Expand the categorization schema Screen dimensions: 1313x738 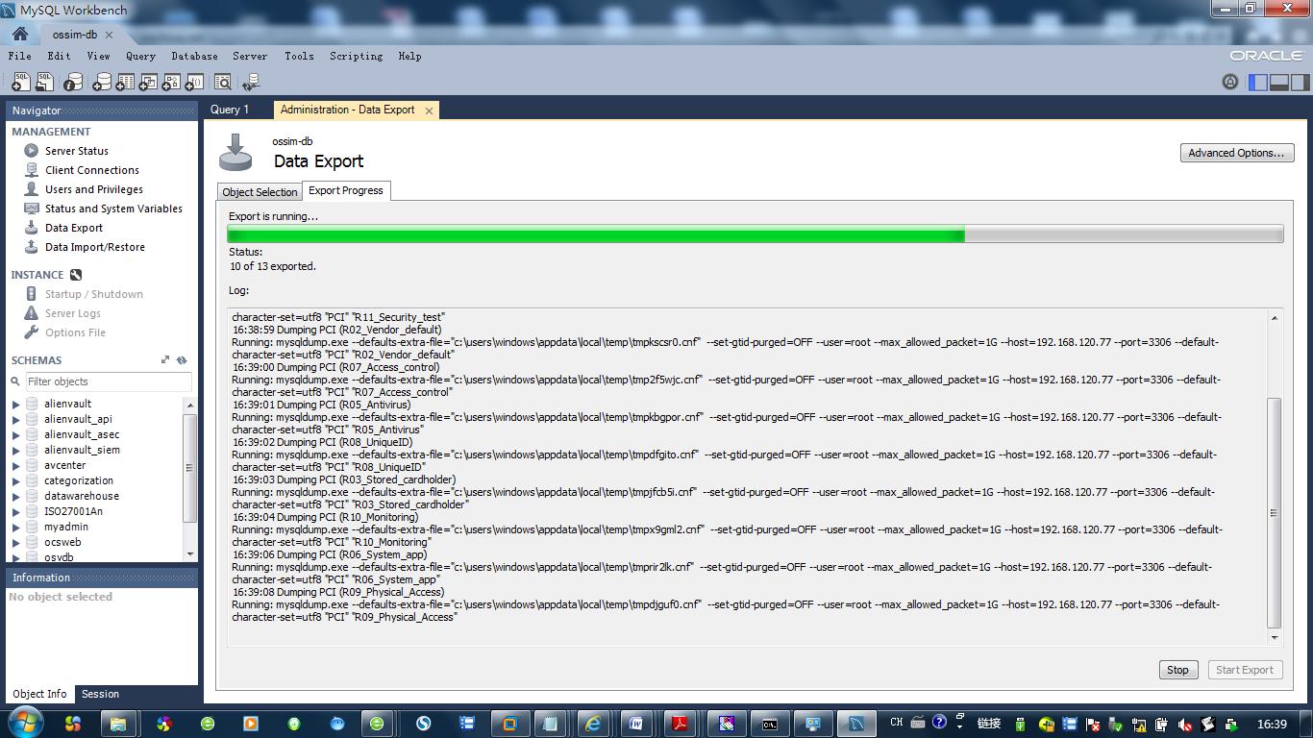tap(16, 481)
